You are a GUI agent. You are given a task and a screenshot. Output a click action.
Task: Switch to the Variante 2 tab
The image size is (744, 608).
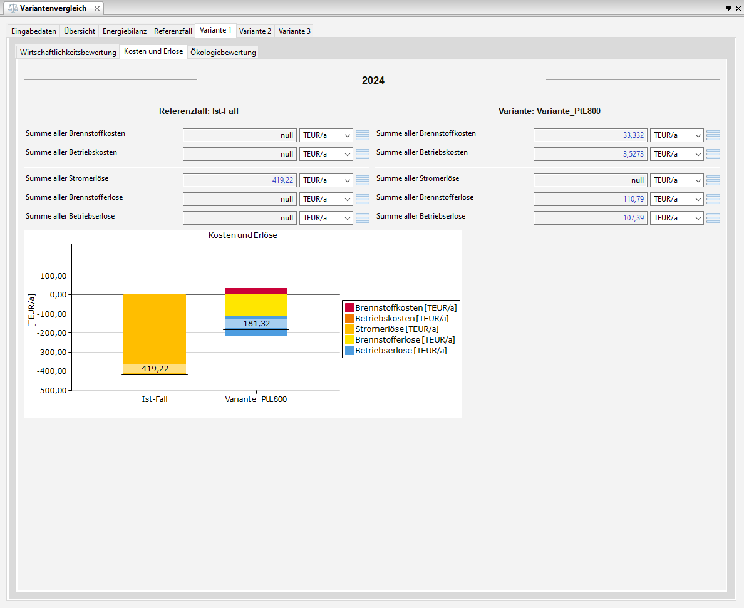coord(256,31)
